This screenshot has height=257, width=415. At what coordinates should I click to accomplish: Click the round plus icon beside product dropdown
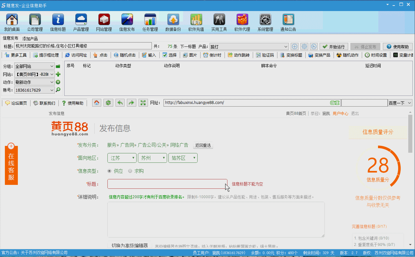coord(294,46)
